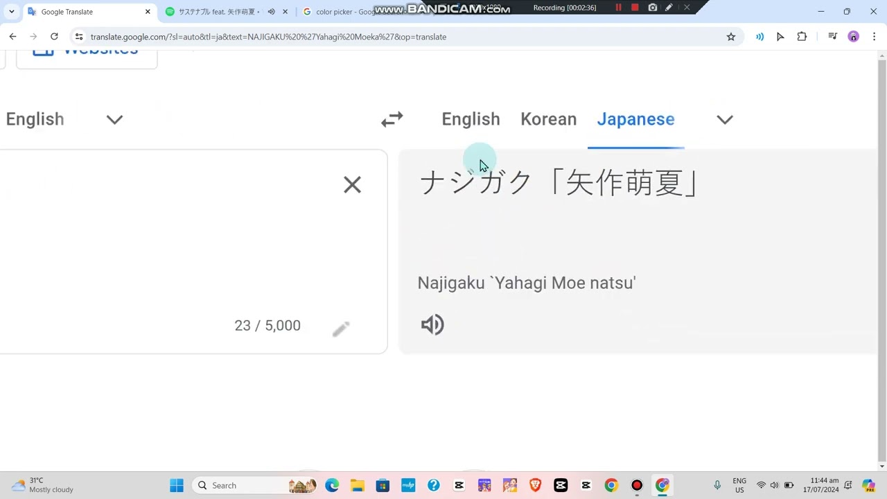Open the Chrome tab search dropdown

click(11, 12)
